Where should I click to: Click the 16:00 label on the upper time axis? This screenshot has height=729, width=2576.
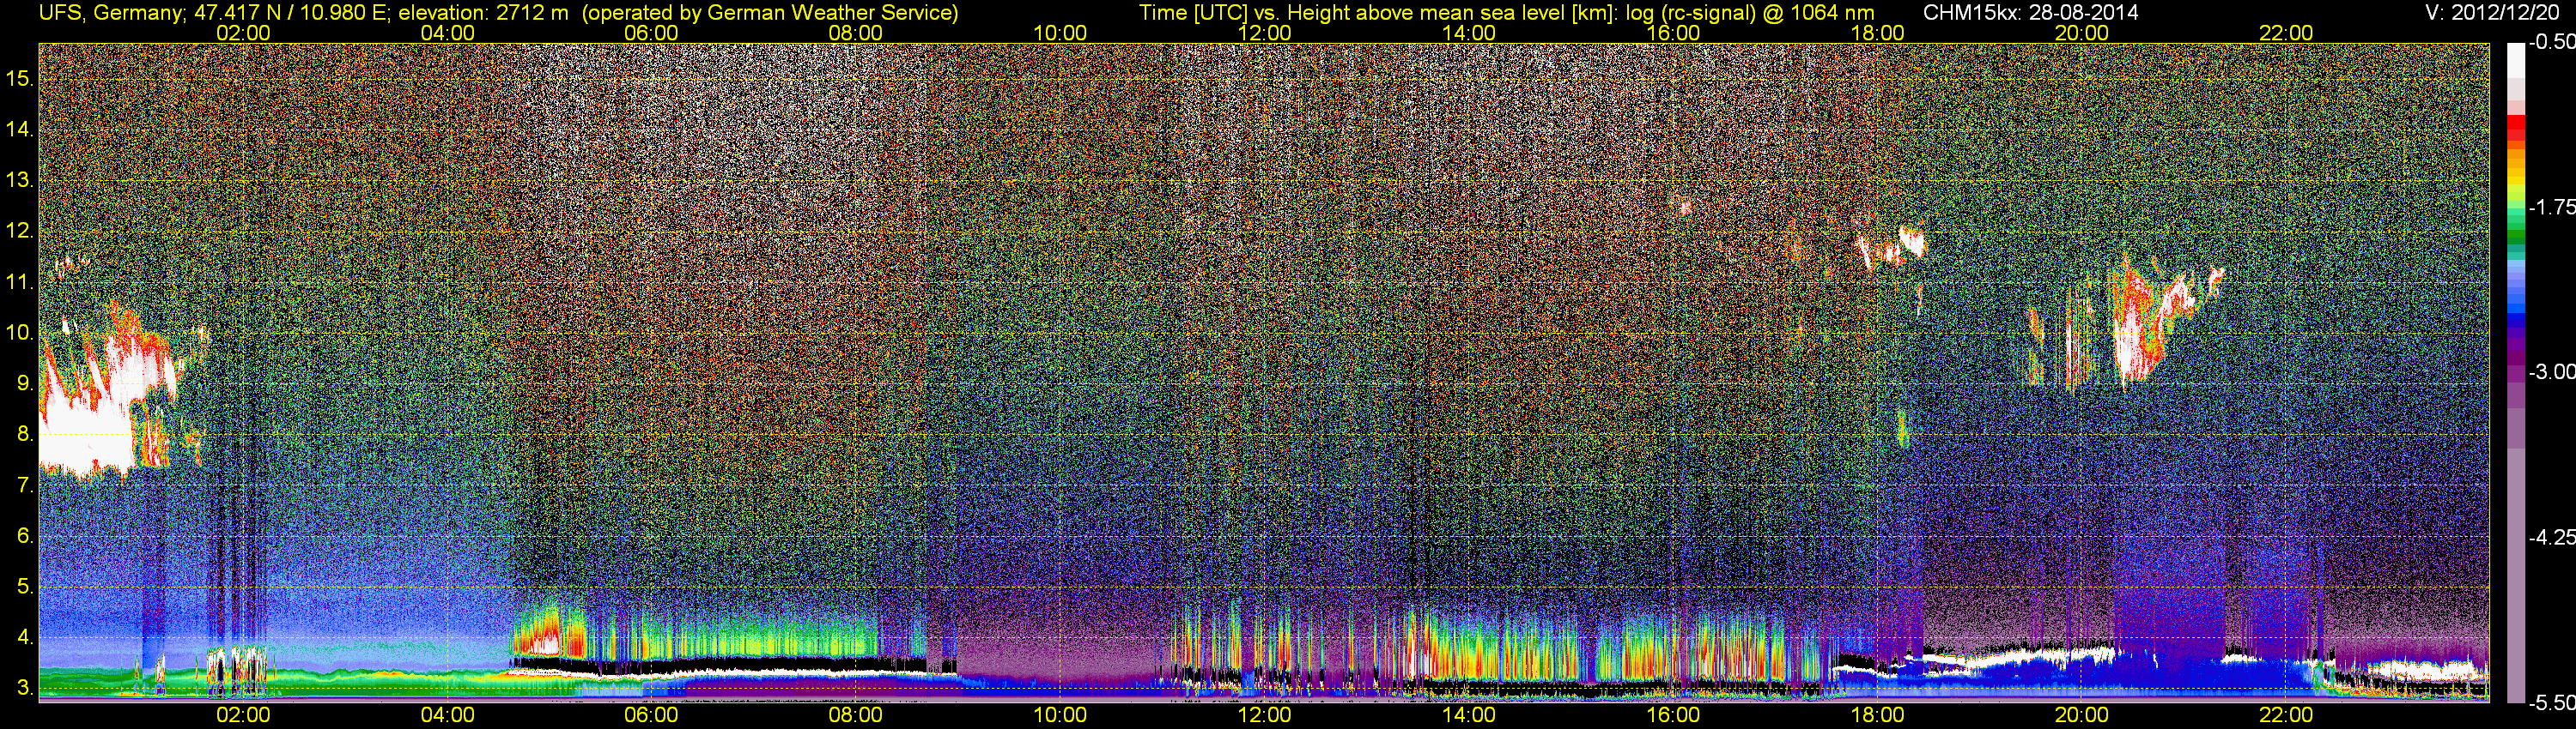tap(1673, 33)
